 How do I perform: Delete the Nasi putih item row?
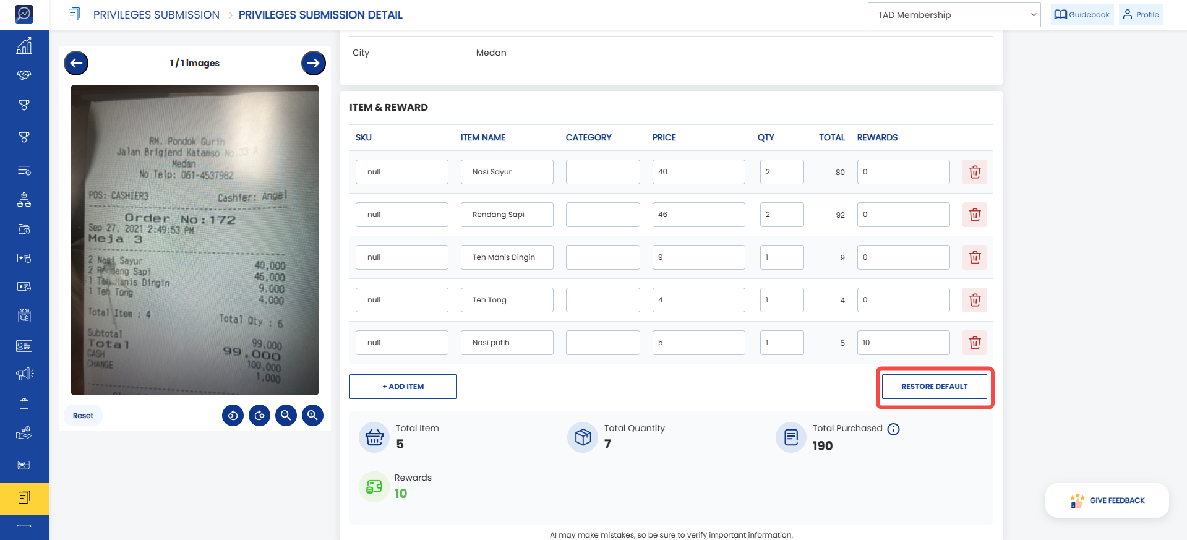975,343
